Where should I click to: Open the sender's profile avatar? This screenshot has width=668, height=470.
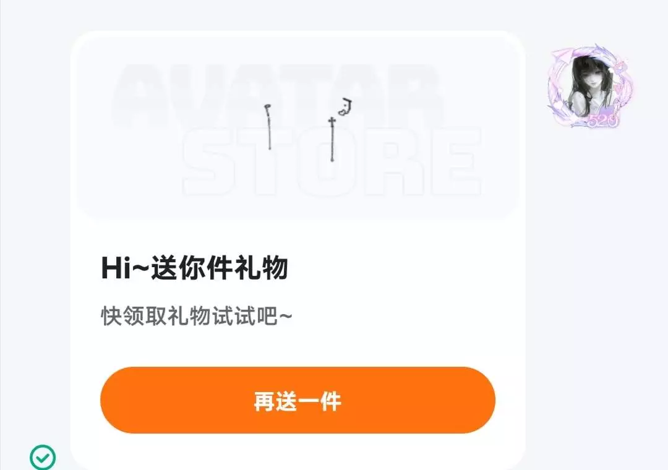pos(591,85)
